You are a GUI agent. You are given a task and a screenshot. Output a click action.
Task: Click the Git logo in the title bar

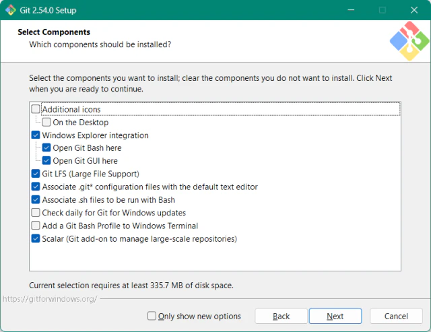click(11, 10)
